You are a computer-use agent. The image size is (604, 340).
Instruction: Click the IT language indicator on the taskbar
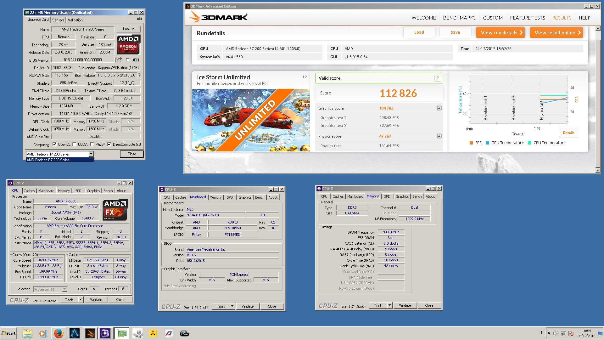point(541,333)
